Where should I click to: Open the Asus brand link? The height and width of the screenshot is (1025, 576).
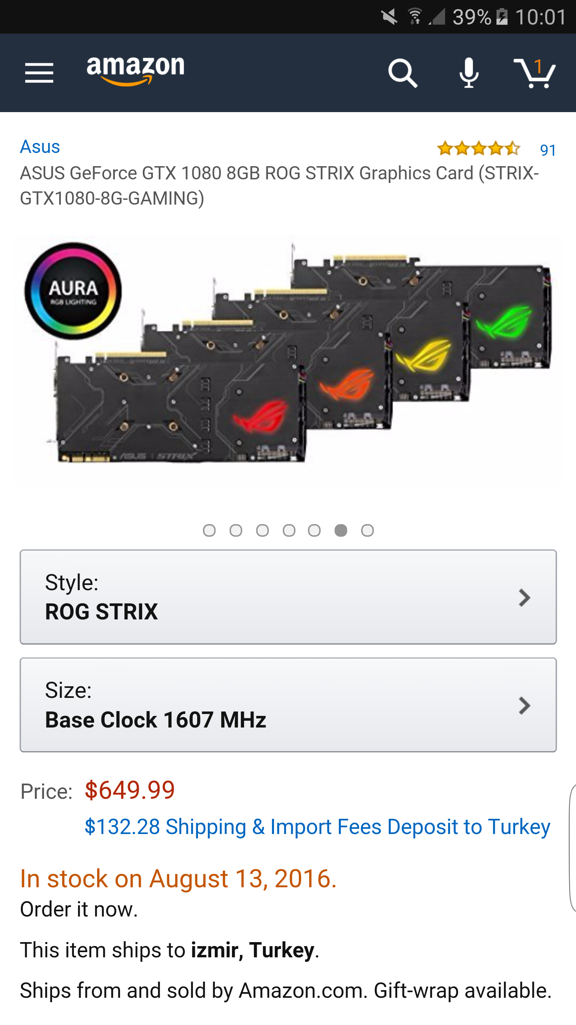[40, 147]
